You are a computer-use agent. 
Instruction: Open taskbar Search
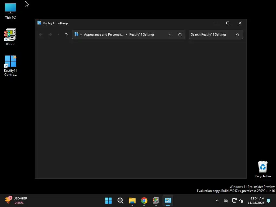click(x=120, y=201)
